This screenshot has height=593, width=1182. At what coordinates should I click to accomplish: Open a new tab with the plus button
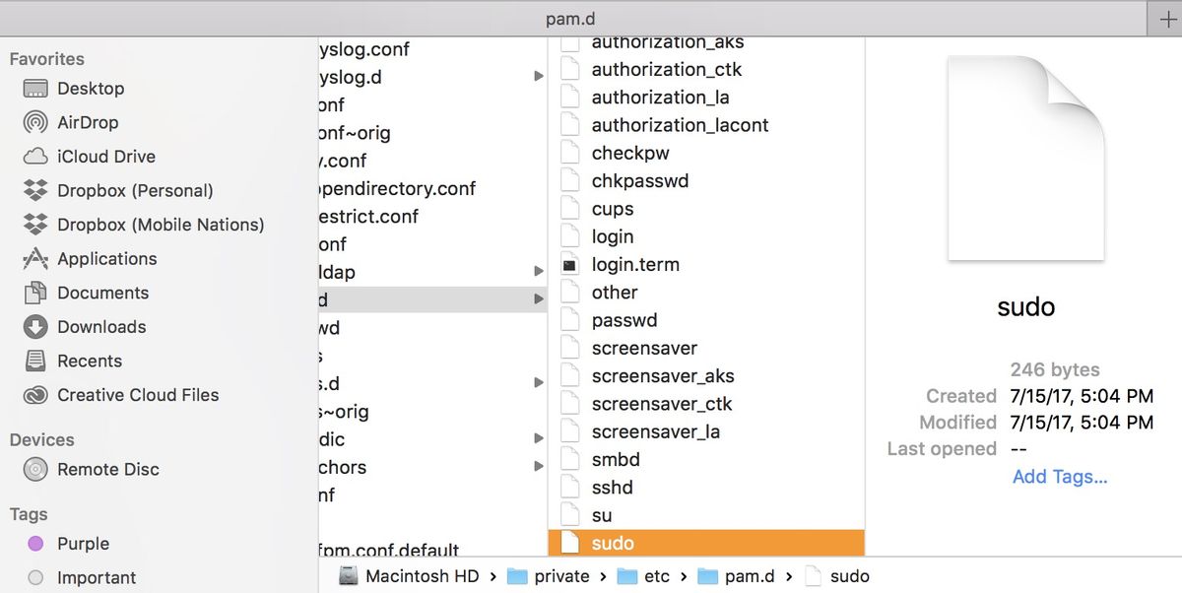(x=1168, y=18)
